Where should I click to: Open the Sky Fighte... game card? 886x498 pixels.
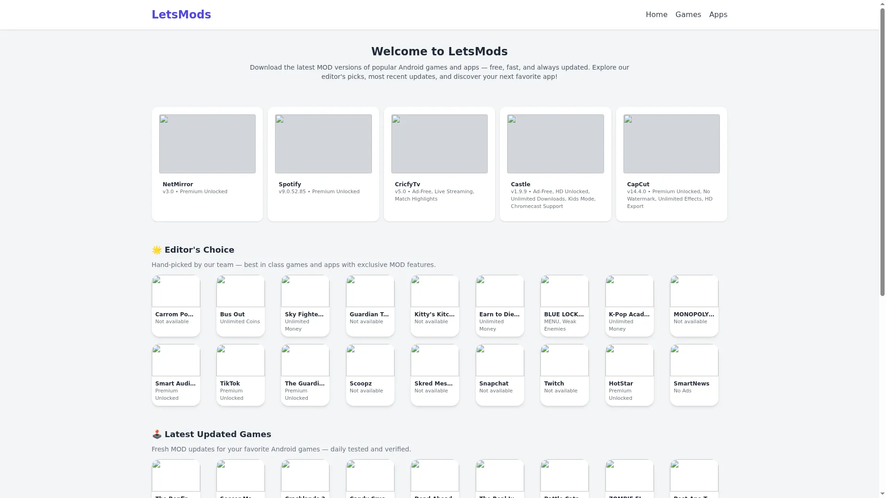(x=305, y=306)
